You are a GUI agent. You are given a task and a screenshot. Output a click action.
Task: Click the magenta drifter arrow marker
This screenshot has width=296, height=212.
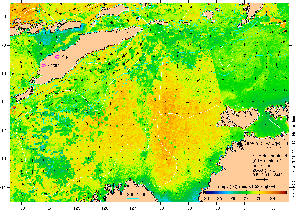point(44,65)
